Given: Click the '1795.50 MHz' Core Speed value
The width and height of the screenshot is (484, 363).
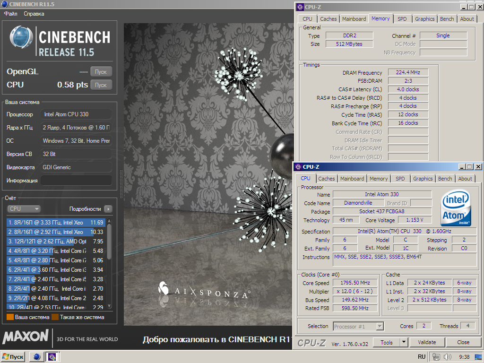Looking at the screenshot, I should point(355,283).
